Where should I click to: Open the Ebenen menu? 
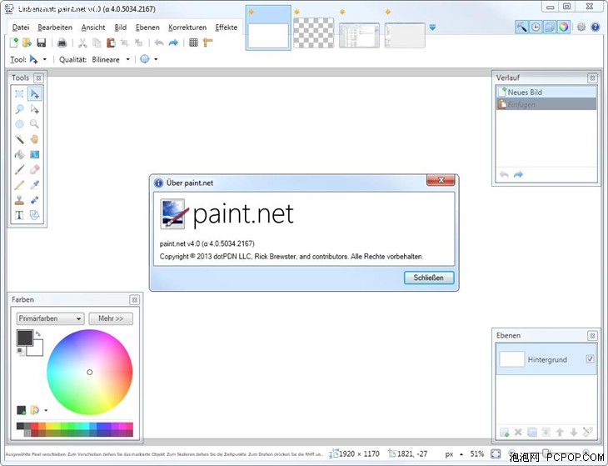click(147, 28)
